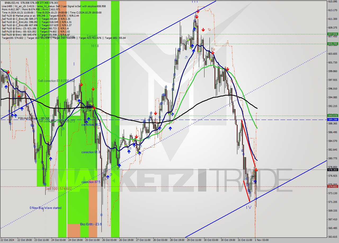Click '1 Nov 03:00' on time axis
The image size is (339, 243).
(x=261, y=240)
